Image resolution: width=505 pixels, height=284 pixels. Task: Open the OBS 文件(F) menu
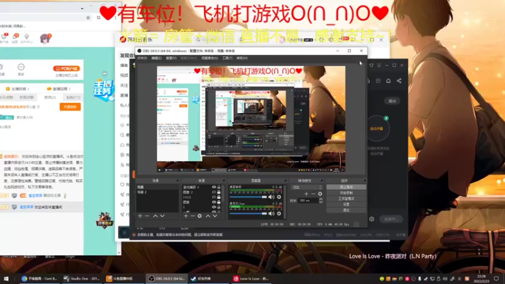(142, 58)
